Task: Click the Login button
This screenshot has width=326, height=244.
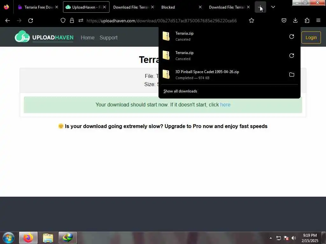Action: click(311, 37)
